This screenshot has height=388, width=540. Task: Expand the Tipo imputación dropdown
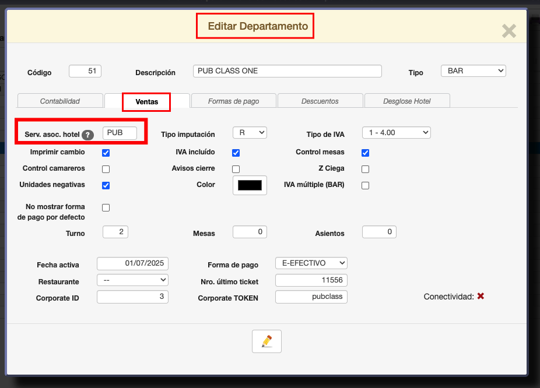click(250, 133)
